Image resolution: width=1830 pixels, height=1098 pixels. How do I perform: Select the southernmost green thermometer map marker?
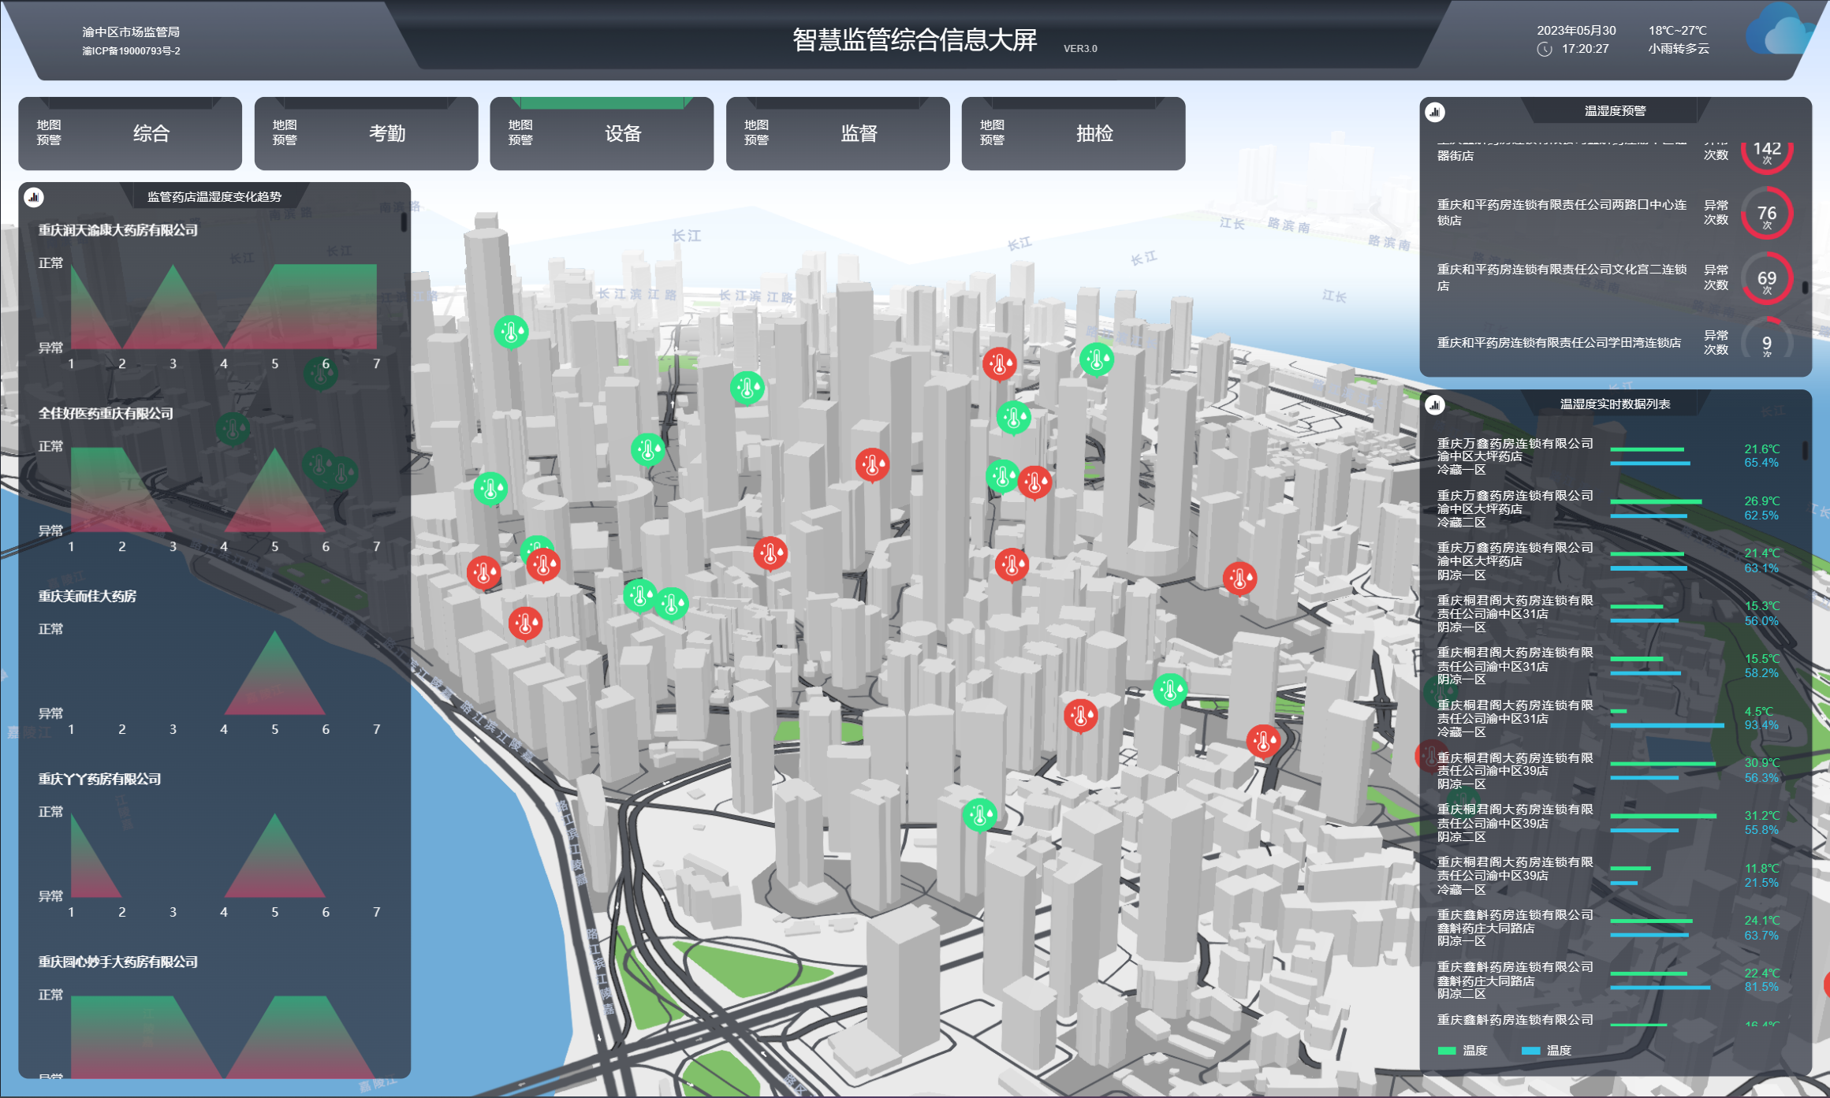(x=980, y=815)
